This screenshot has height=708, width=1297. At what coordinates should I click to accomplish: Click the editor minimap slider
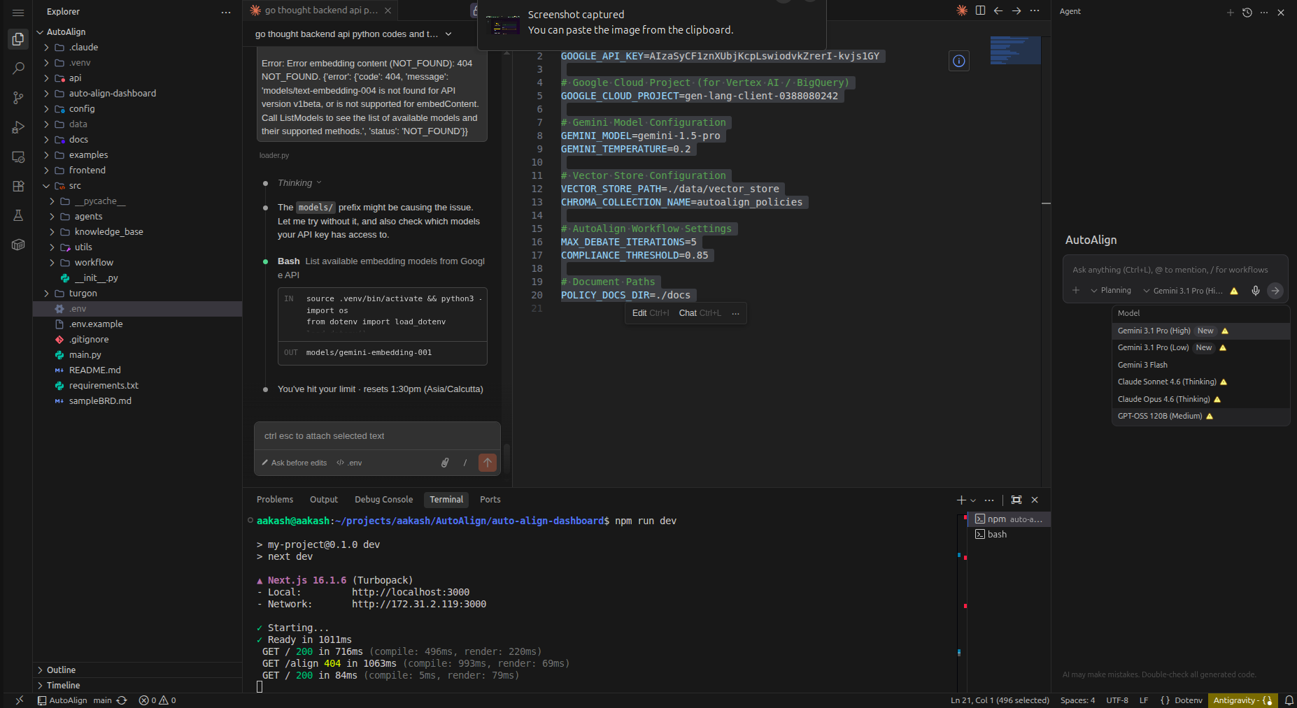click(1015, 50)
